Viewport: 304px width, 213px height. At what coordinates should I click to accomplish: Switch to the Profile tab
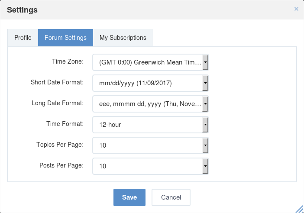click(23, 38)
